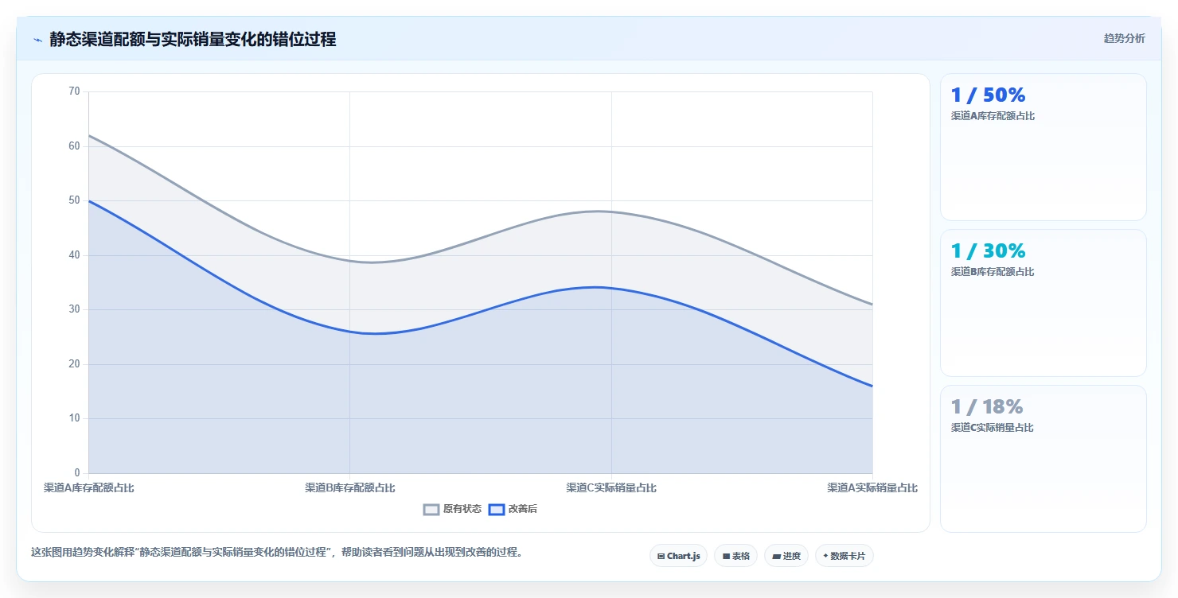This screenshot has height=598, width=1178.
Task: Toggle the 原有状态 legend series
Action: 452,509
